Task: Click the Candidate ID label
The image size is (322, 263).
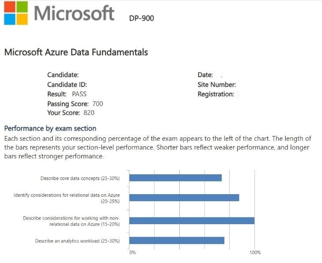Action: (67, 84)
